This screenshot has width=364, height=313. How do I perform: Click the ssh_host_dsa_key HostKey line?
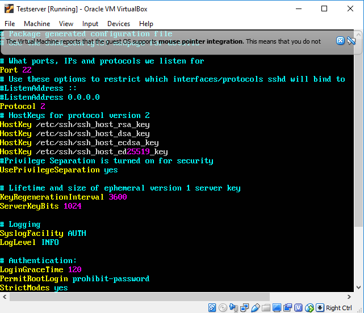(75, 134)
